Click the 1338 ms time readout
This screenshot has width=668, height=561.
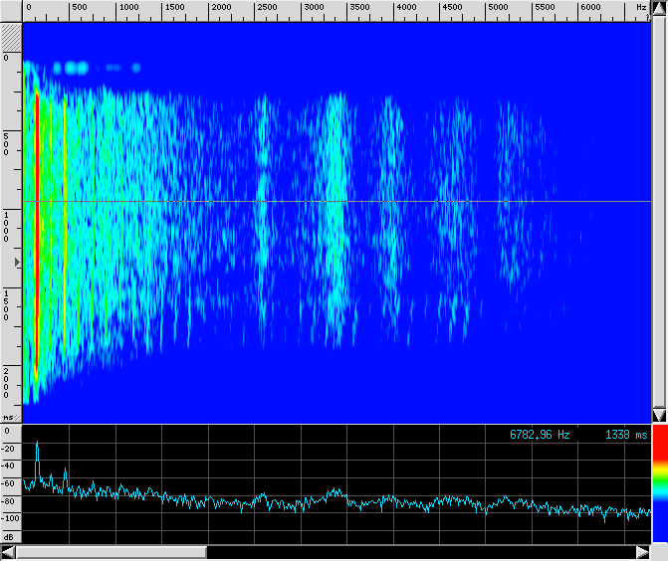click(626, 435)
